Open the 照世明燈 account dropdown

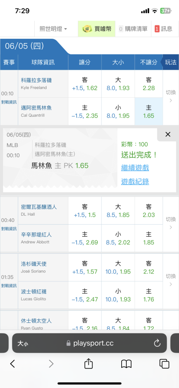tap(53, 29)
